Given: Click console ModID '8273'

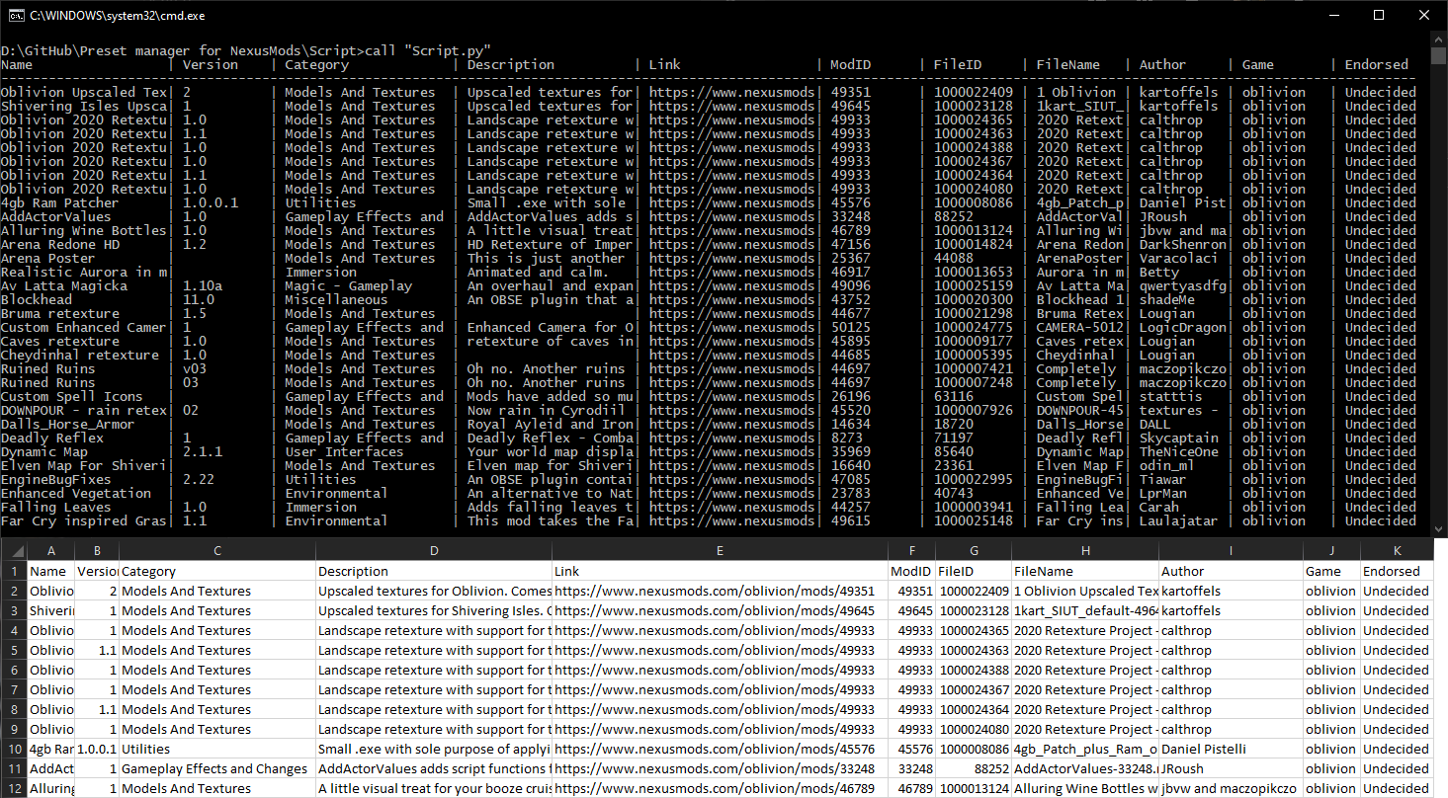Looking at the screenshot, I should [x=847, y=438].
